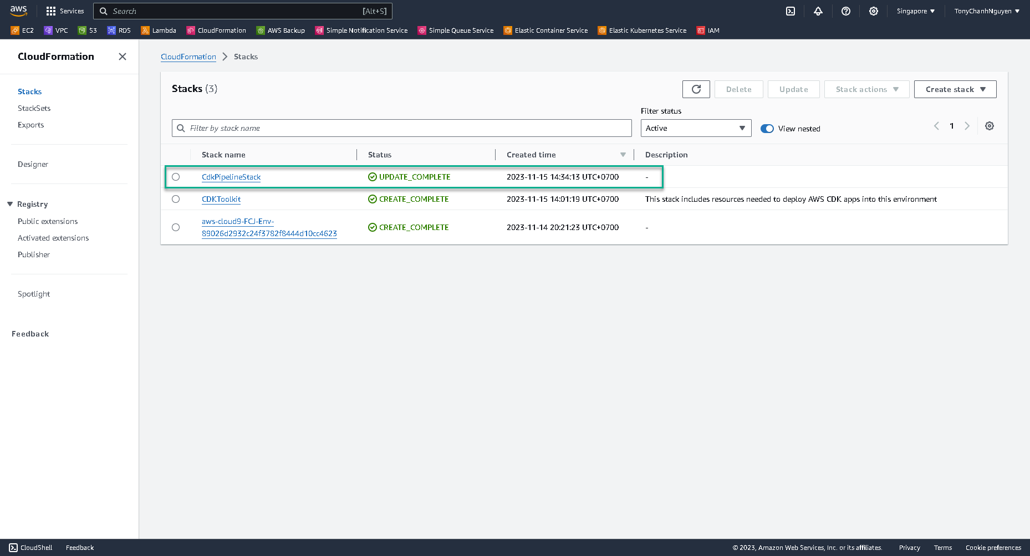This screenshot has width=1030, height=556.
Task: Open the TonyChanhNguyen account menu
Action: click(x=987, y=11)
